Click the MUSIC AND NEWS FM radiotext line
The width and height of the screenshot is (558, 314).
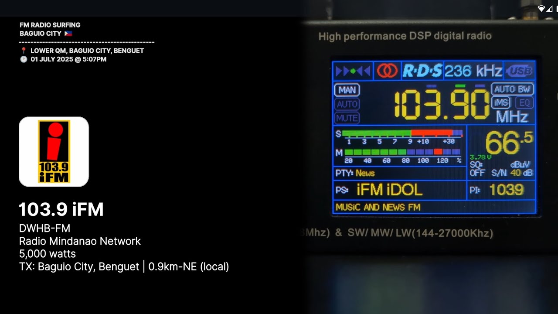point(378,207)
